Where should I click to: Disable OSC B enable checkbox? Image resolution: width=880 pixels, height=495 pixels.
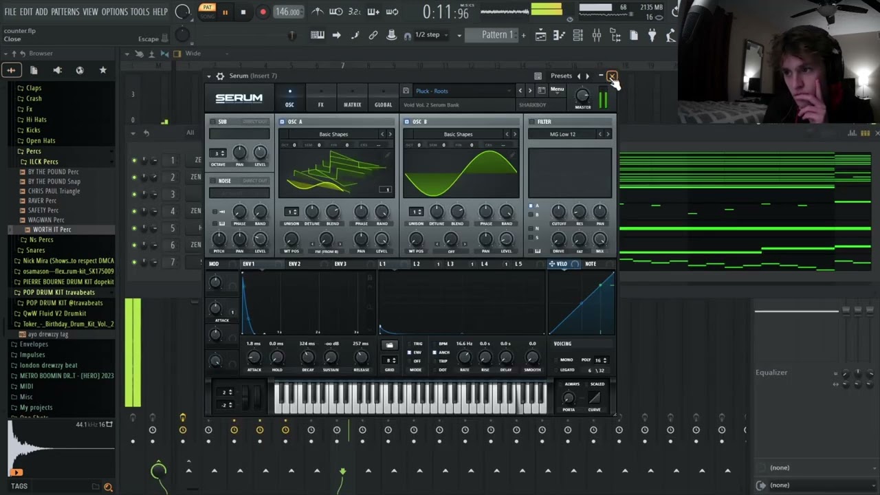[x=406, y=122]
